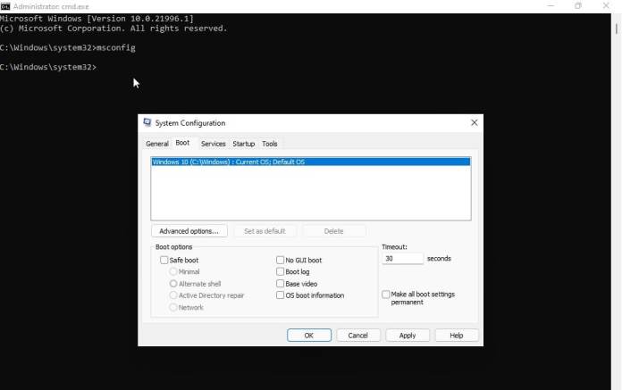
Task: Switch to the General tab
Action: (x=157, y=144)
